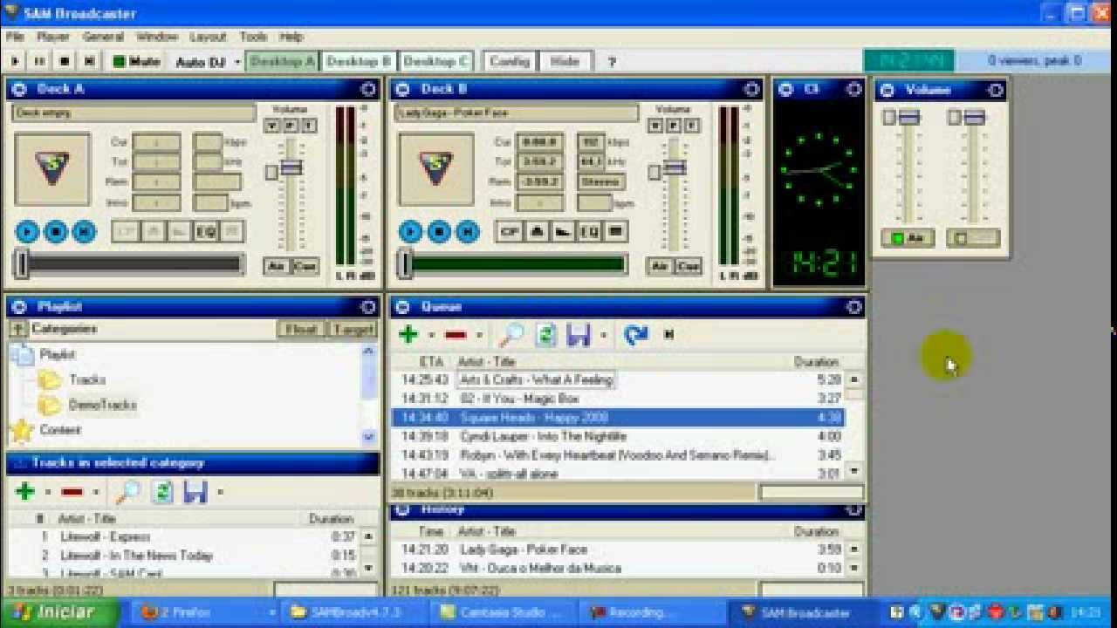
Task: Open the Auto DJ dropdown arrow
Action: coord(237,62)
